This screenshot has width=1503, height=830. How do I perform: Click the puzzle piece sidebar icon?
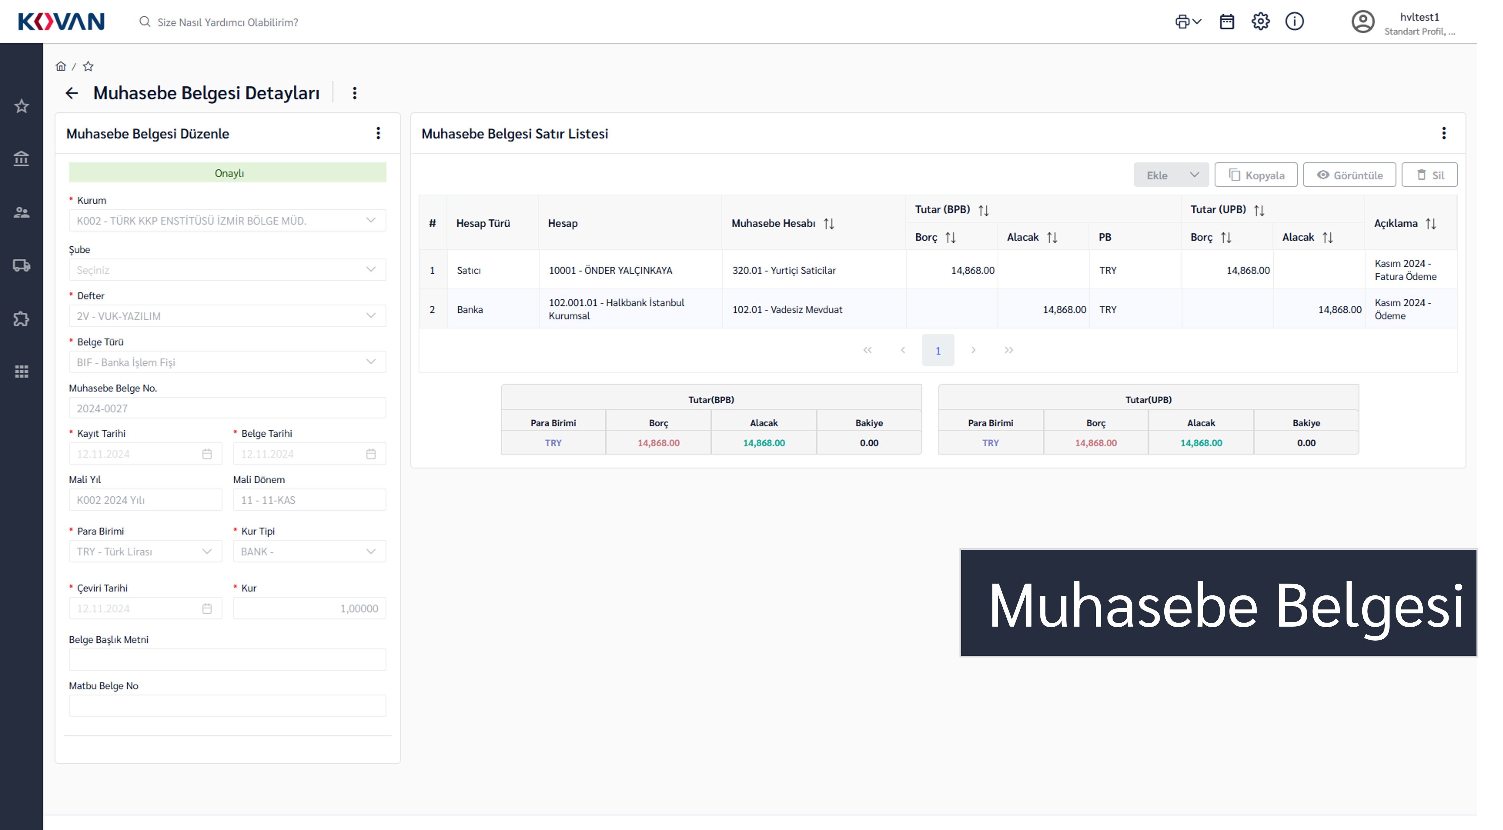tap(21, 319)
